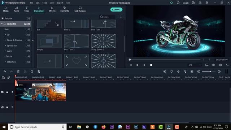The height and width of the screenshot is (130, 231).
Task: Click the render preview icon
Action: [165, 71]
